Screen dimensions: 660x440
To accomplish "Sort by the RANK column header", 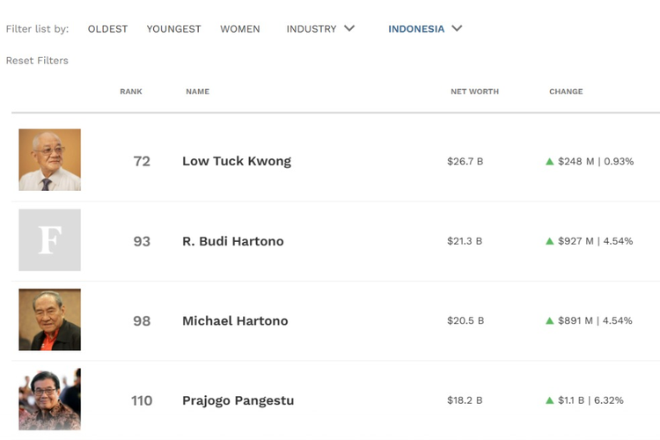I will [131, 92].
